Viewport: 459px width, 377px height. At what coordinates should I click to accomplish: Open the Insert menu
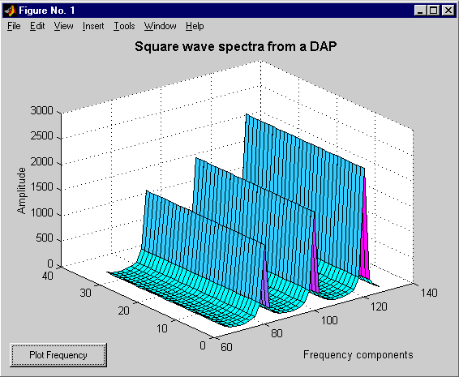(x=93, y=26)
